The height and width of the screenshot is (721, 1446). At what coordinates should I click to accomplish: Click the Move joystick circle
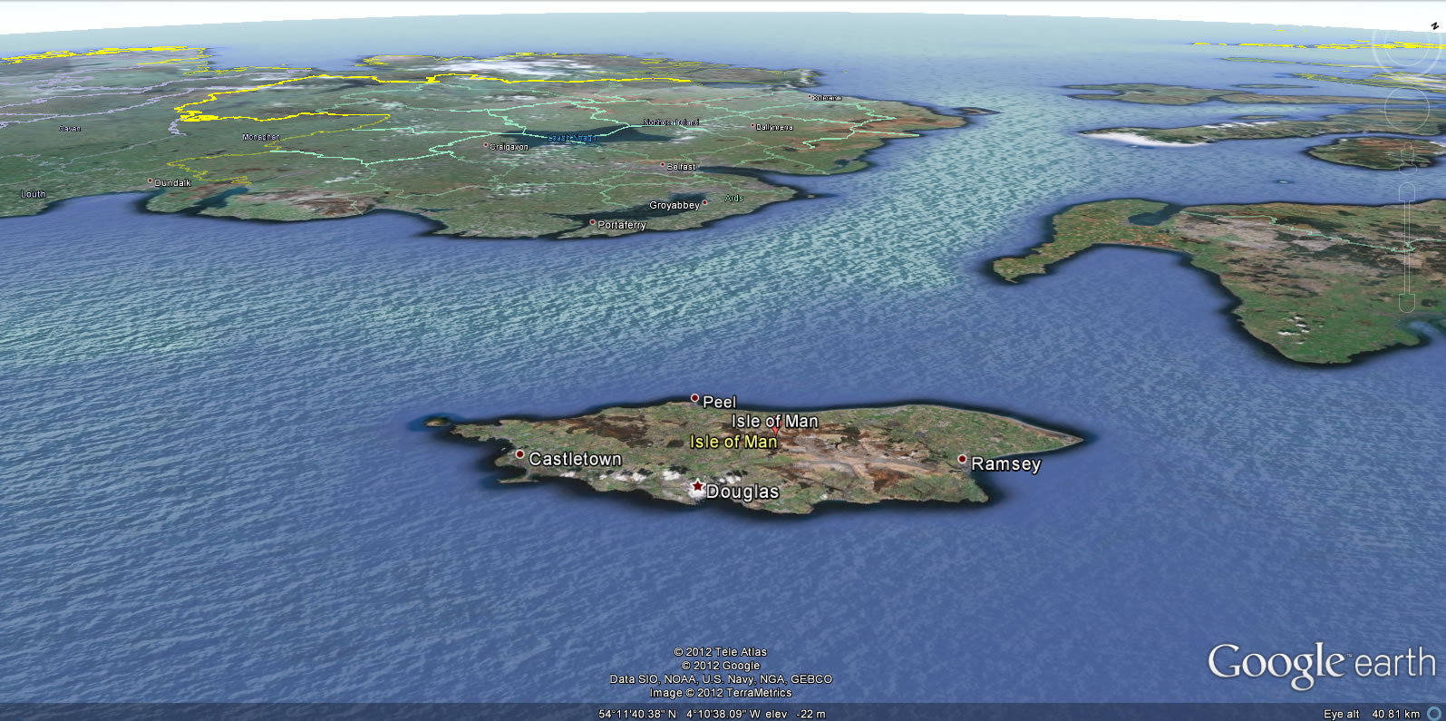tap(1407, 109)
